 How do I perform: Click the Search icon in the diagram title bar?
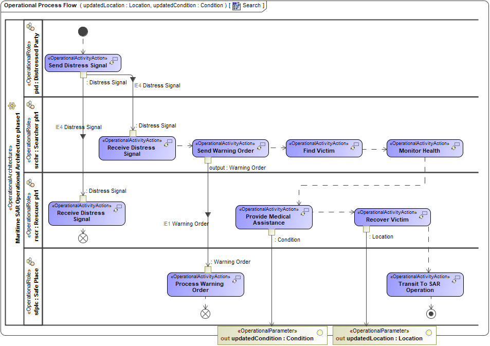pyautogui.click(x=237, y=6)
